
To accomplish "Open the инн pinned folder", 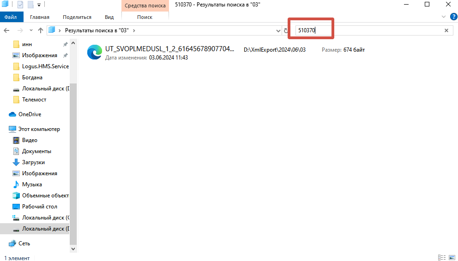I will click(x=27, y=44).
